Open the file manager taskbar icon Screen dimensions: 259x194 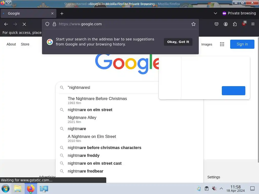point(18,188)
